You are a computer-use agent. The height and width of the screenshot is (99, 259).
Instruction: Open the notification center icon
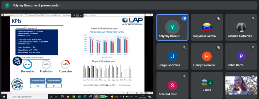(x=150, y=97)
